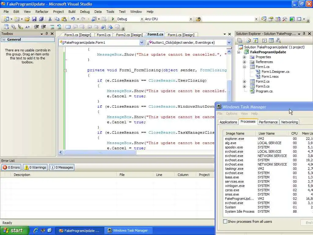Image resolution: width=313 pixels, height=235 pixels.
Task: Open Networking tab in Task Manager
Action: click(289, 122)
